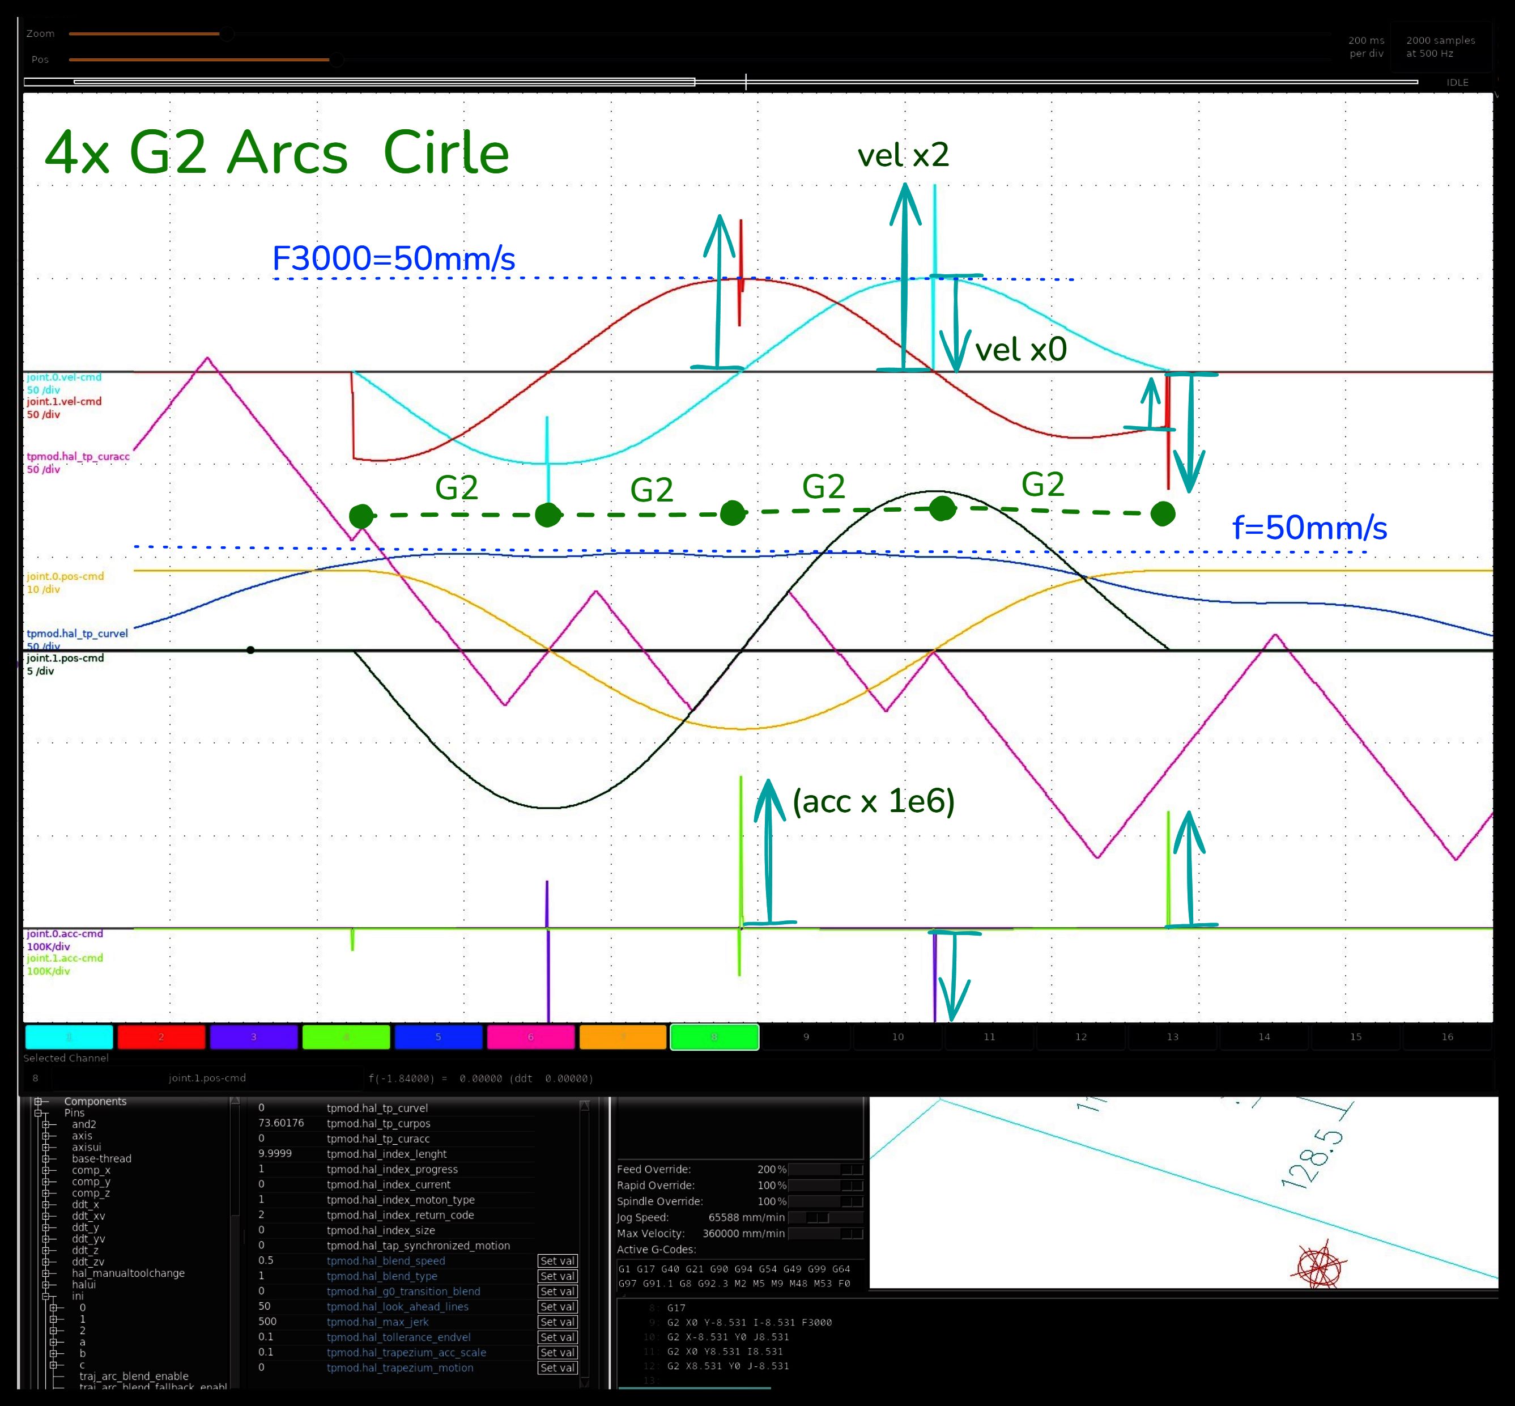Click the 2000 samples at 500 Hz button
This screenshot has height=1406, width=1515.
pyautogui.click(x=1440, y=46)
